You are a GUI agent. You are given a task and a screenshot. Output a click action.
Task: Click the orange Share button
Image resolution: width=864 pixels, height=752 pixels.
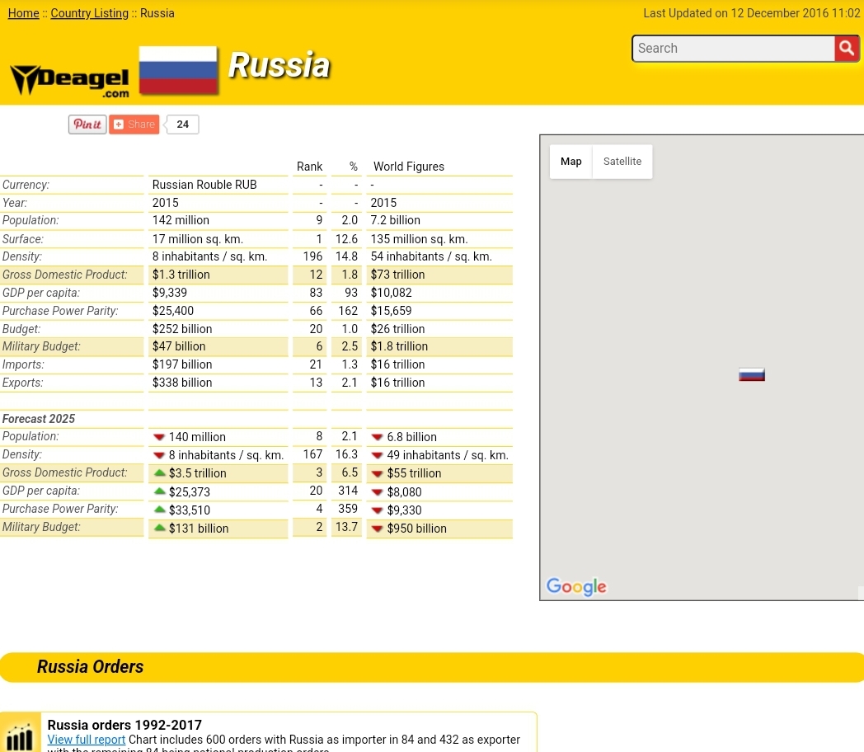(134, 125)
